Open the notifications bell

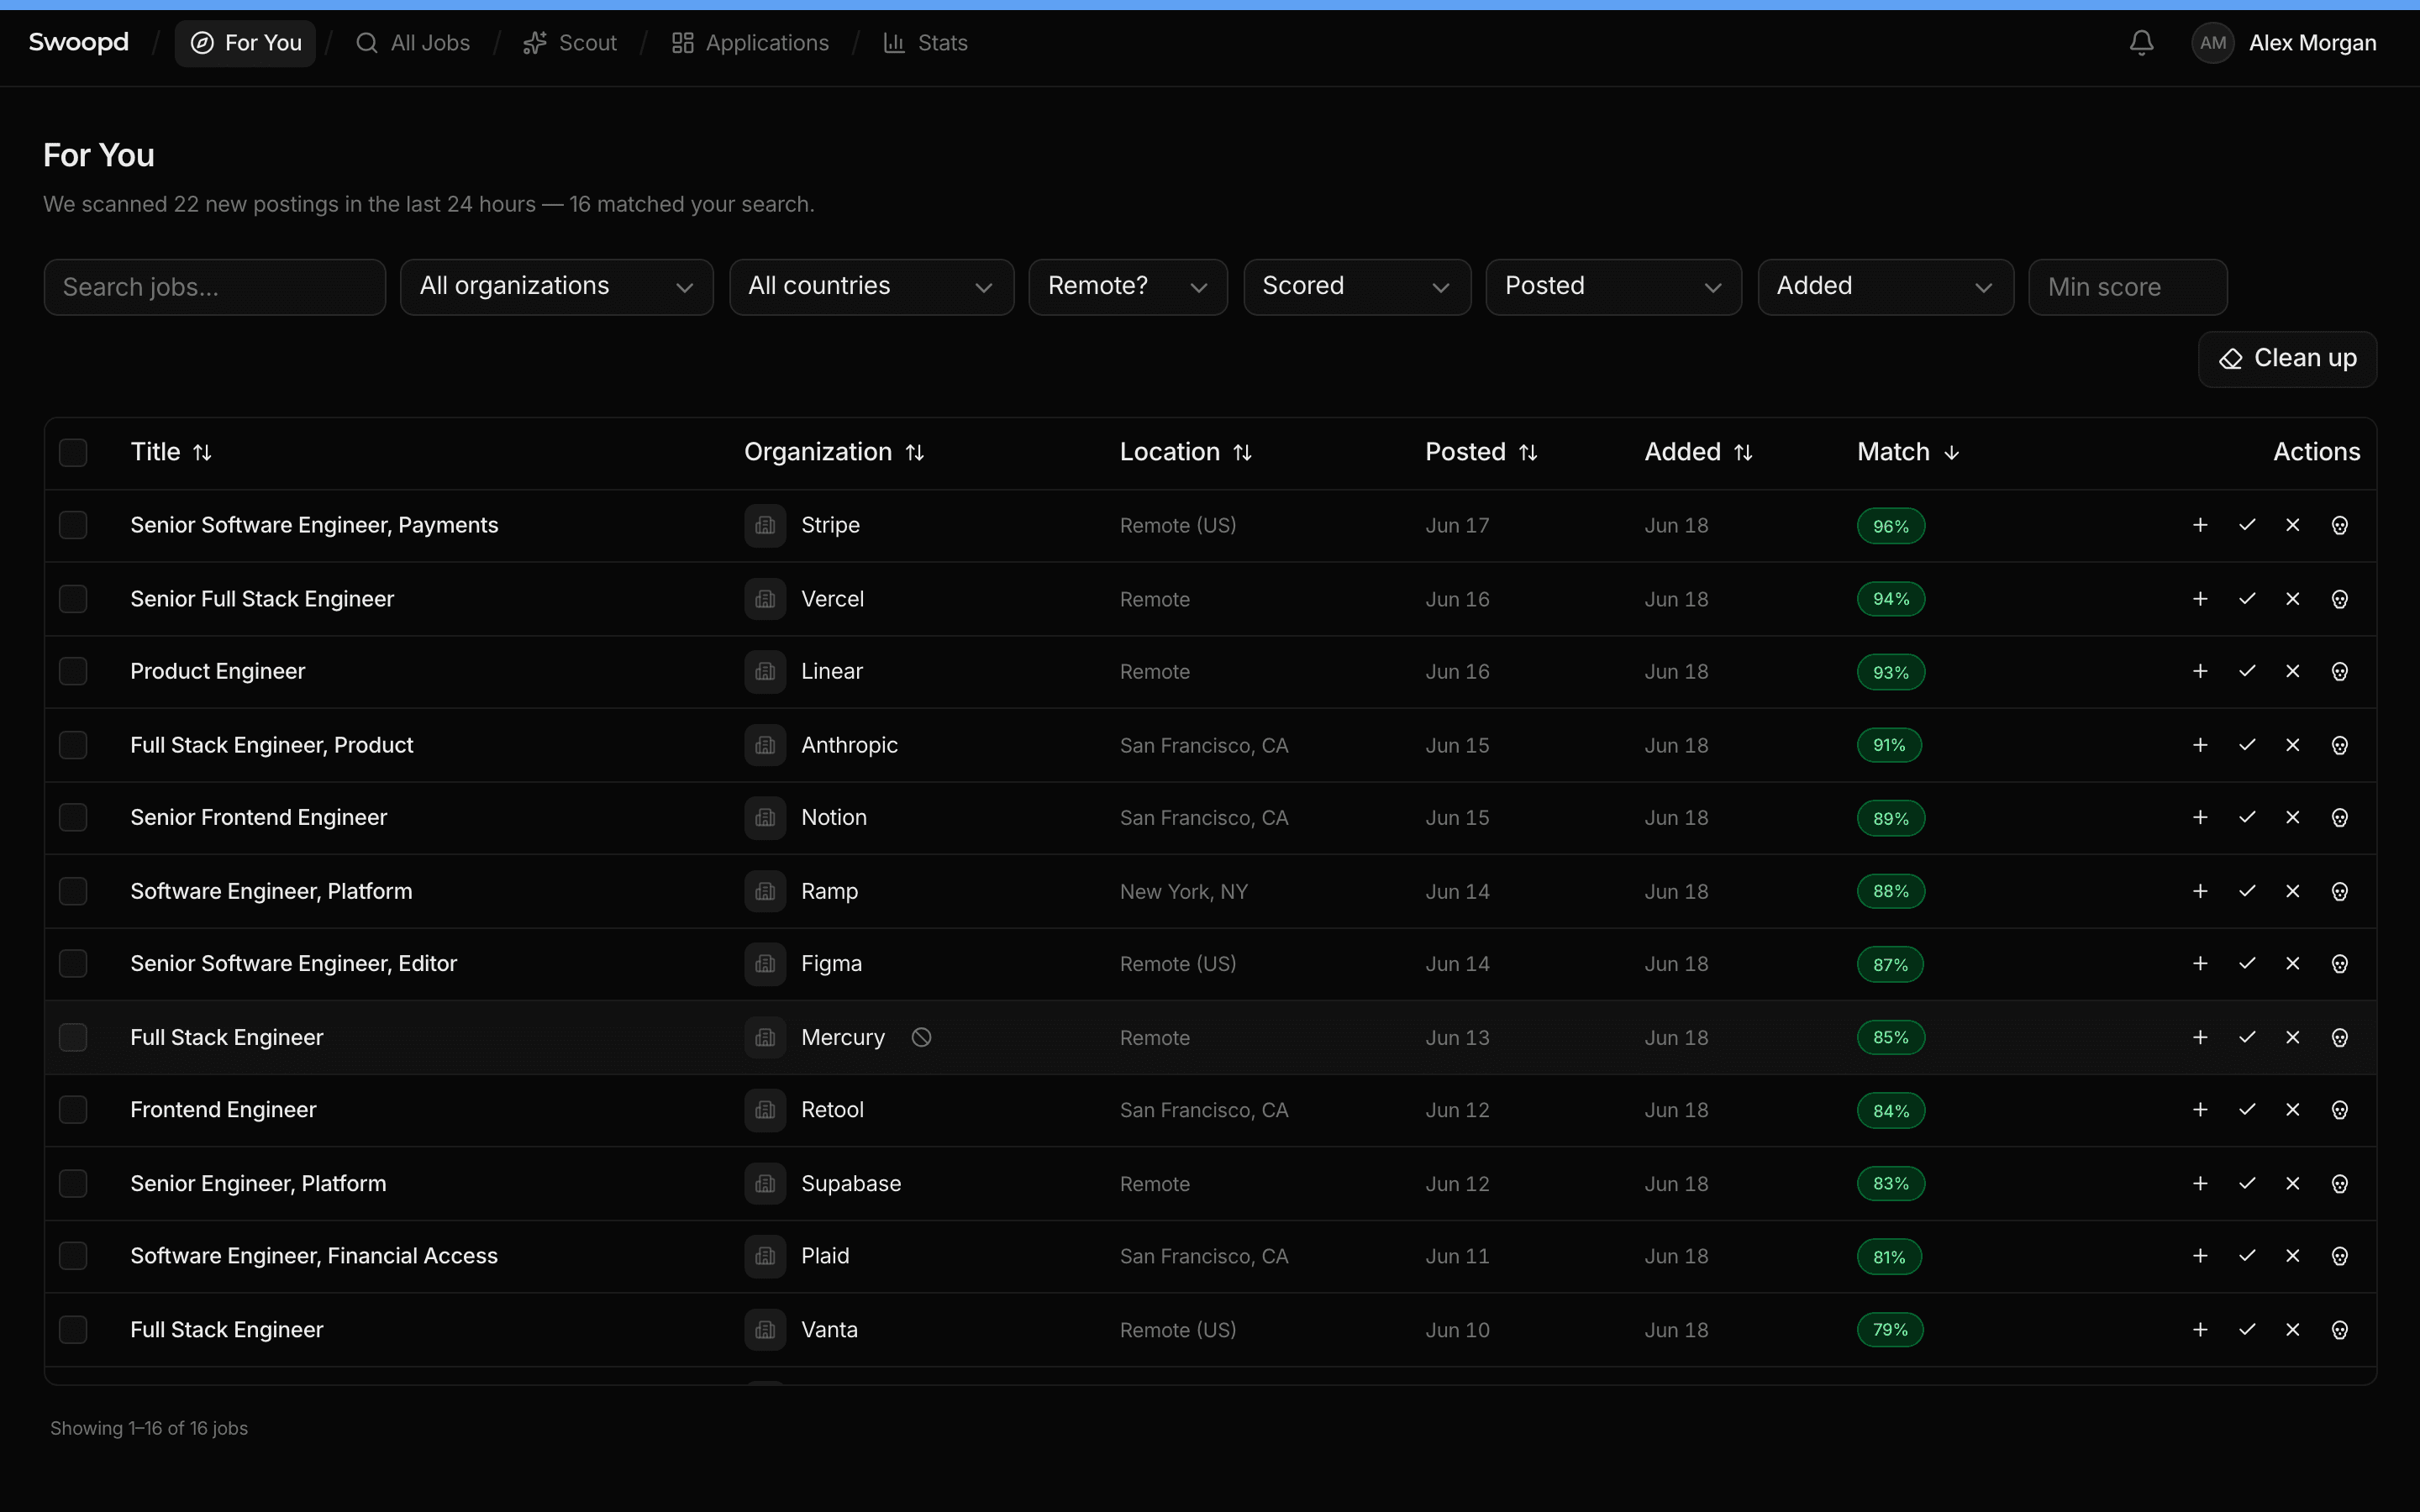pyautogui.click(x=2141, y=43)
